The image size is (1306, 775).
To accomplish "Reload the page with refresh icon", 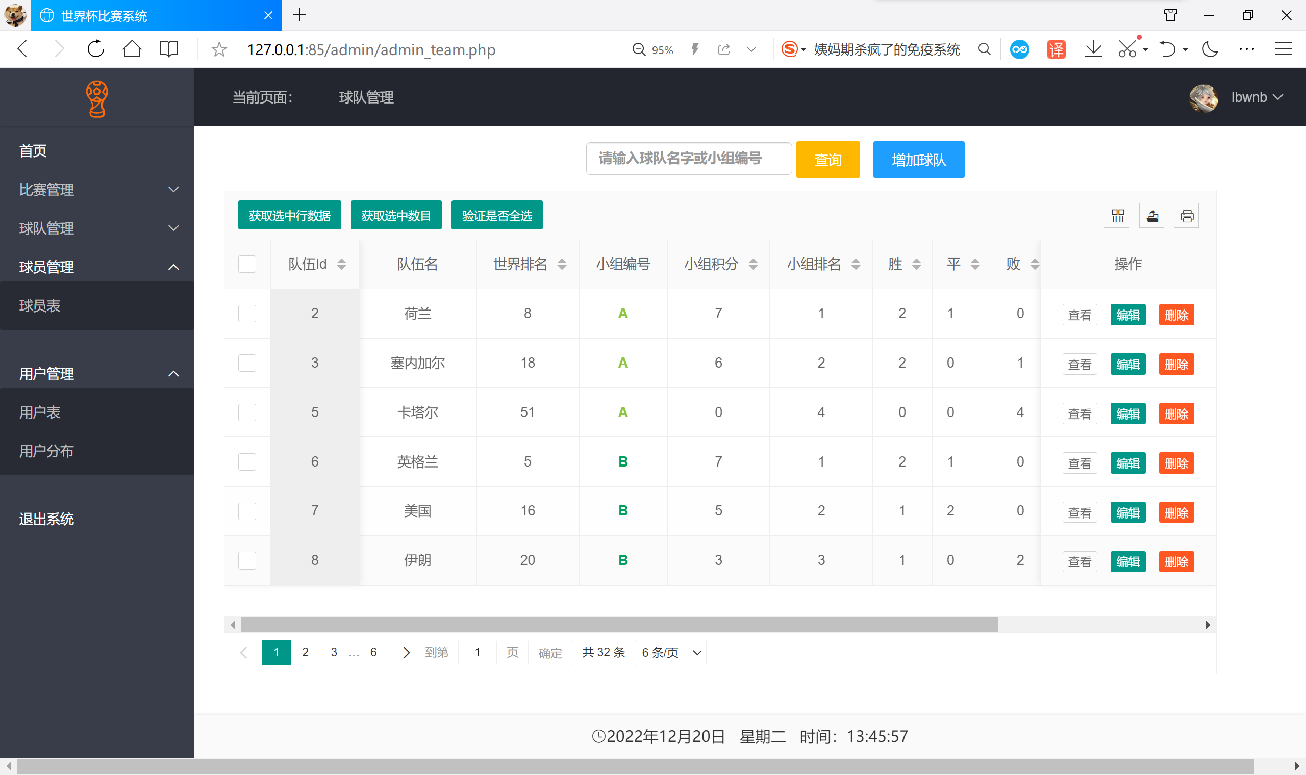I will pyautogui.click(x=95, y=49).
